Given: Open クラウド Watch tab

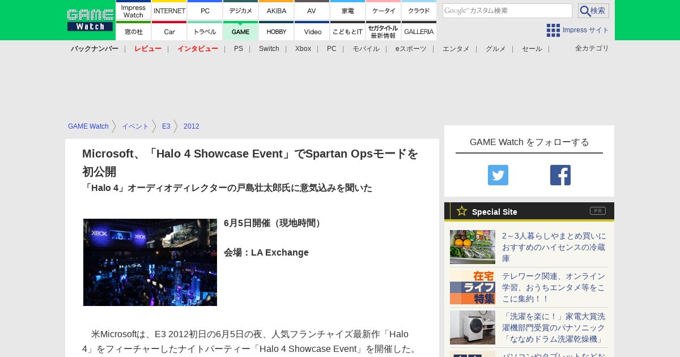Looking at the screenshot, I should click(x=419, y=10).
